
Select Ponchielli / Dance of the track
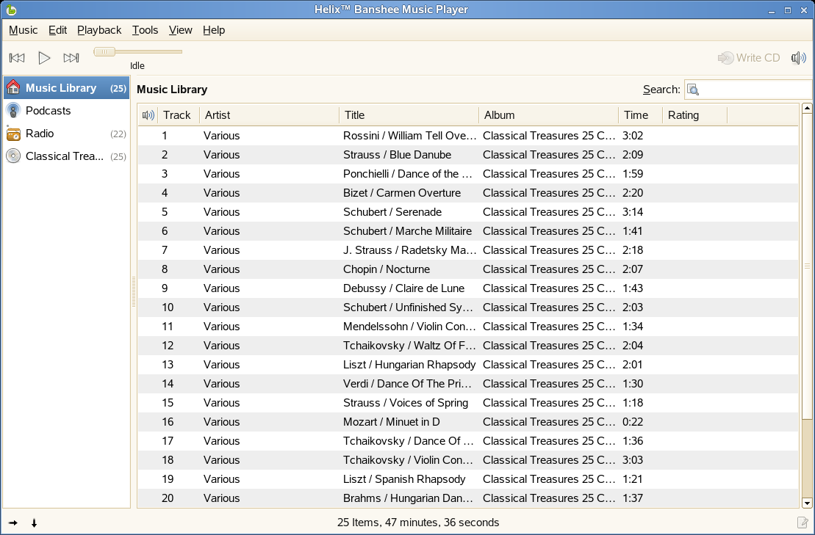click(468, 174)
